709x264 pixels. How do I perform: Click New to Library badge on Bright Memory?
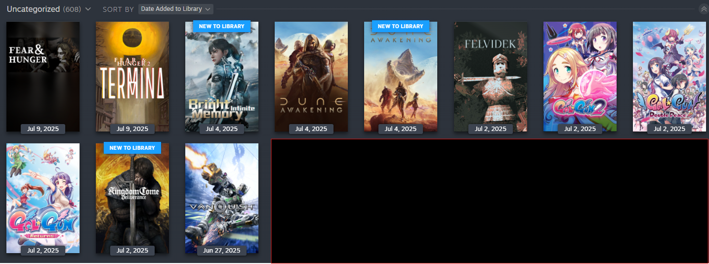(x=222, y=26)
